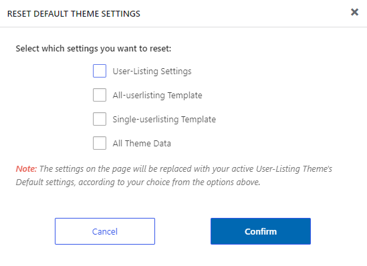Image resolution: width=367 pixels, height=266 pixels.
Task: Select the All Theme Data checkbox
Action: coord(100,143)
